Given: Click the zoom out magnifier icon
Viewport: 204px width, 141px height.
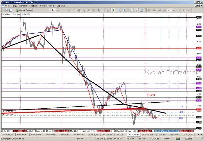Looking at the screenshot, I should coord(124,10).
